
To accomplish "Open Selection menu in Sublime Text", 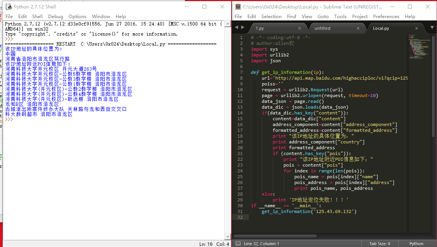I will (x=271, y=16).
